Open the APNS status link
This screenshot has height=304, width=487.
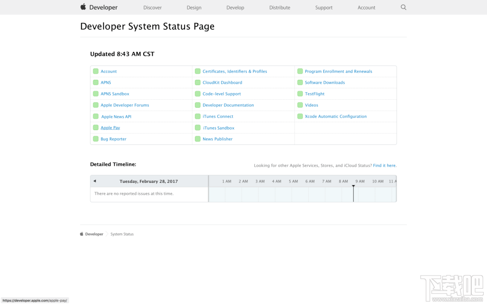[106, 83]
